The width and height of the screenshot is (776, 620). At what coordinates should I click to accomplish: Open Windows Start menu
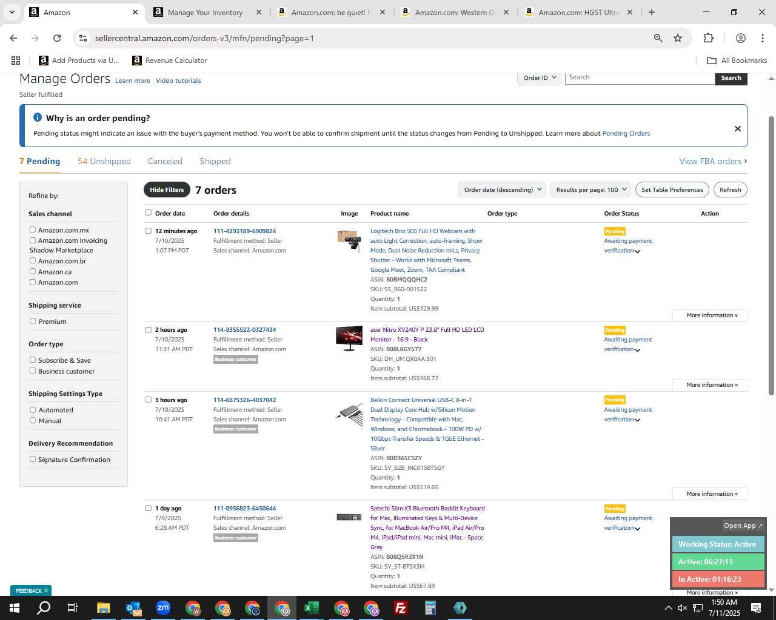click(x=14, y=608)
